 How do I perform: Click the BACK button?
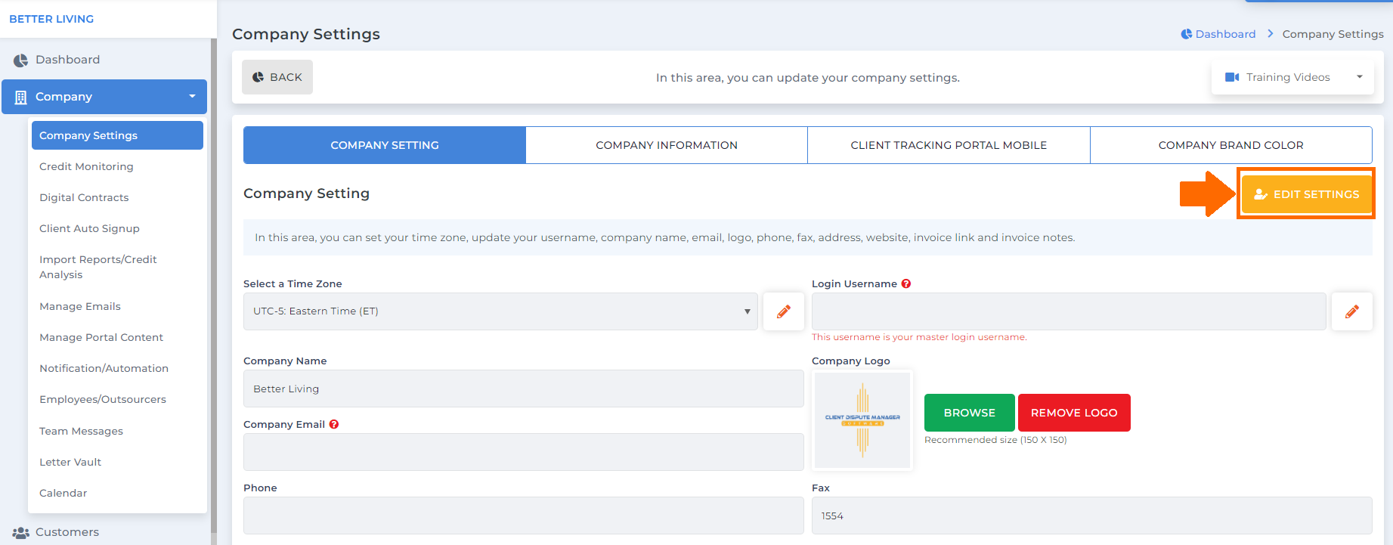tap(277, 77)
